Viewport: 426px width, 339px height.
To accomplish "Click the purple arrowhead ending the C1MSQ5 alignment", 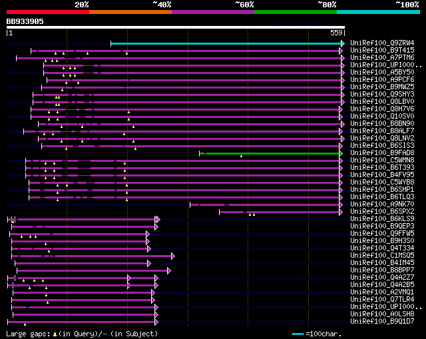I will pos(173,256).
